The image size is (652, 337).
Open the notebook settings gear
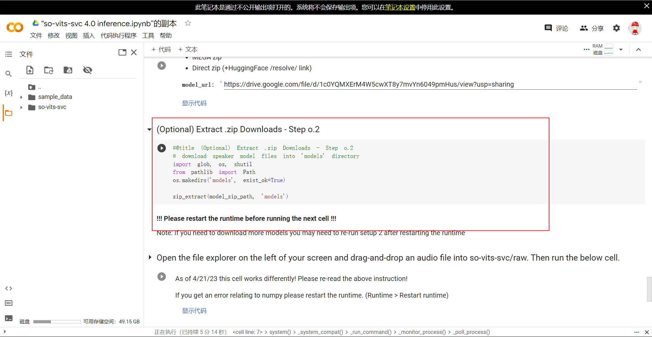pos(616,28)
